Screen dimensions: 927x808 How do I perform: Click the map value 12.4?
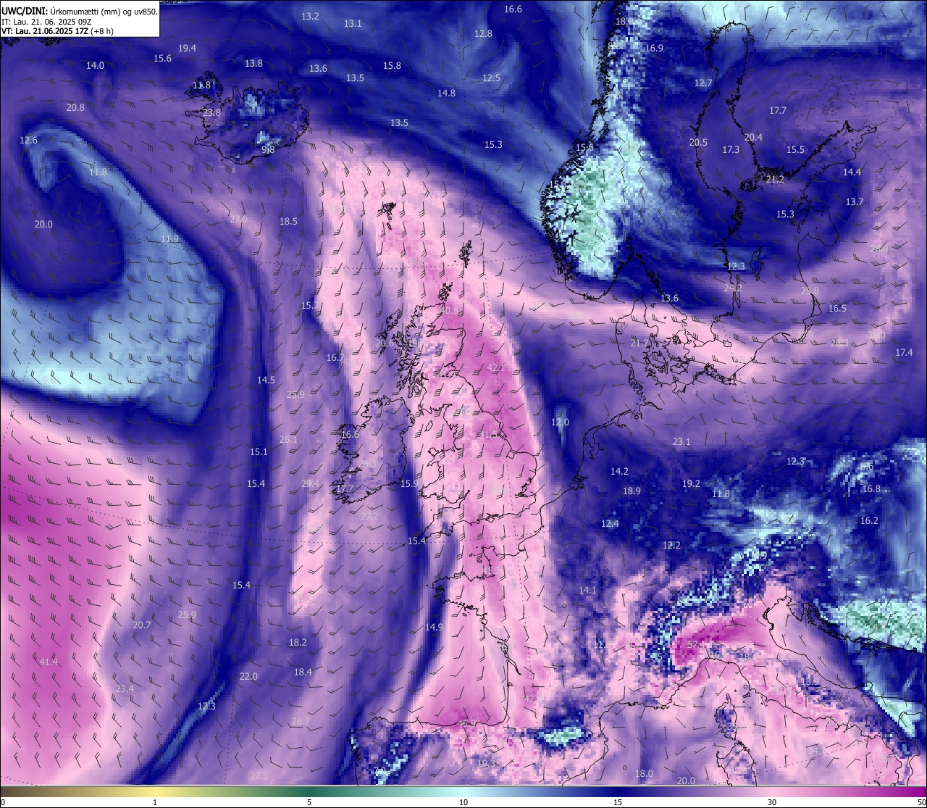click(x=610, y=523)
